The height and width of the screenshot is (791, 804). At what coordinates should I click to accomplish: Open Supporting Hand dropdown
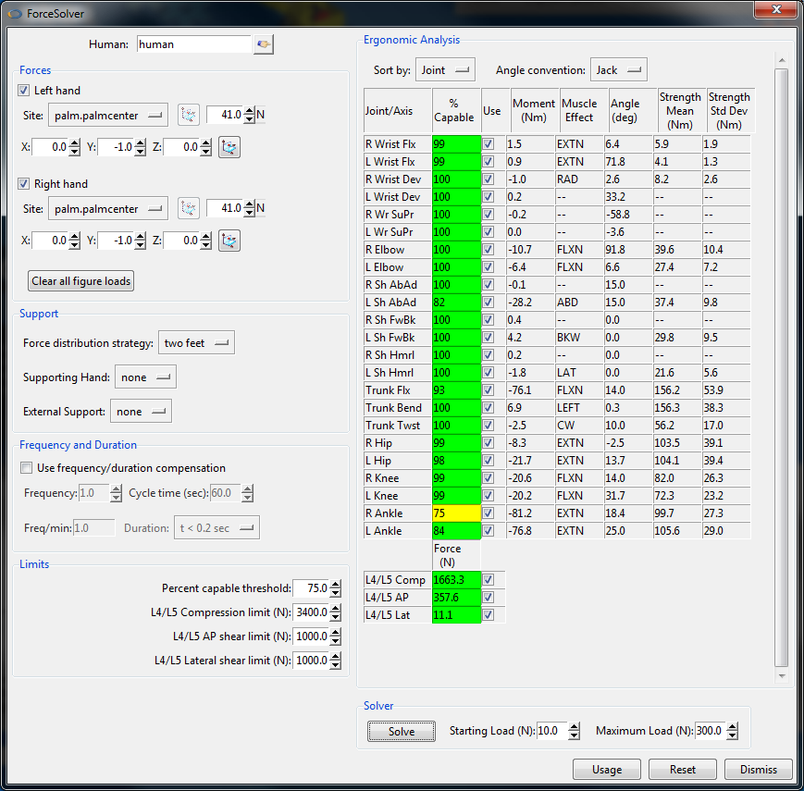145,377
